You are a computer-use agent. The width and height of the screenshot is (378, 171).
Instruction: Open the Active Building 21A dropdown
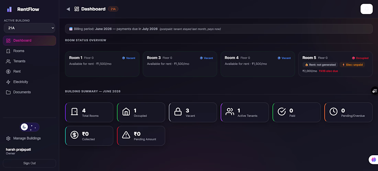tap(30, 28)
